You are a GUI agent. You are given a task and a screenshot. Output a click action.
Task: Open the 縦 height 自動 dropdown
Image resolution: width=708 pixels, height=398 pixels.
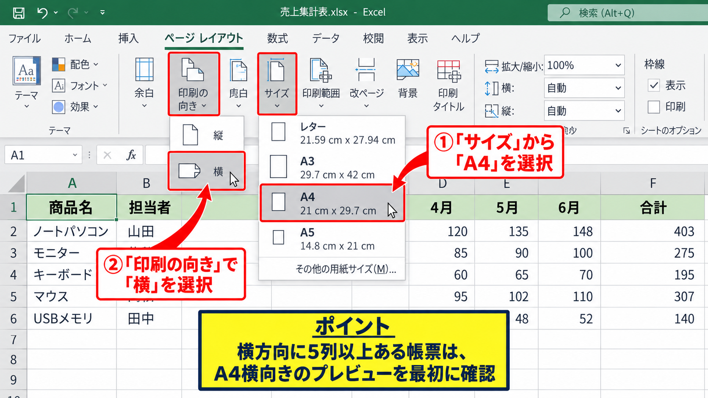point(584,111)
